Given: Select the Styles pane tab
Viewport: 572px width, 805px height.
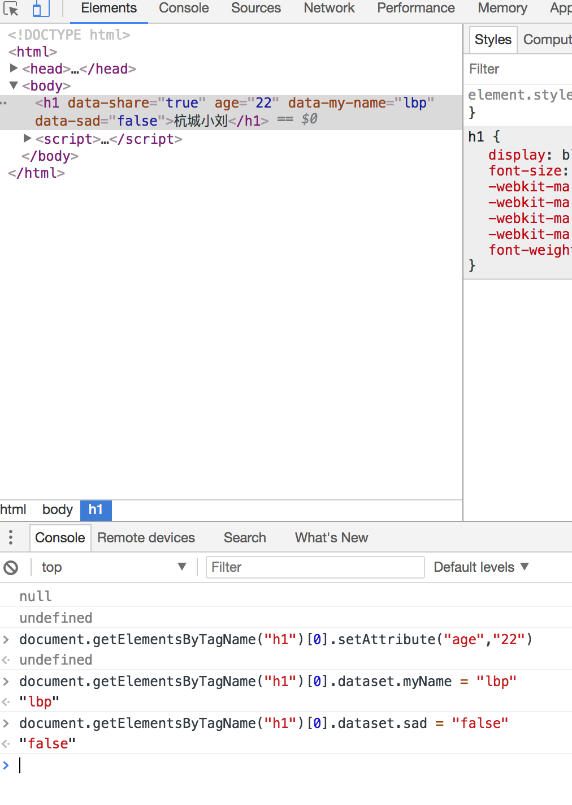Looking at the screenshot, I should (493, 40).
